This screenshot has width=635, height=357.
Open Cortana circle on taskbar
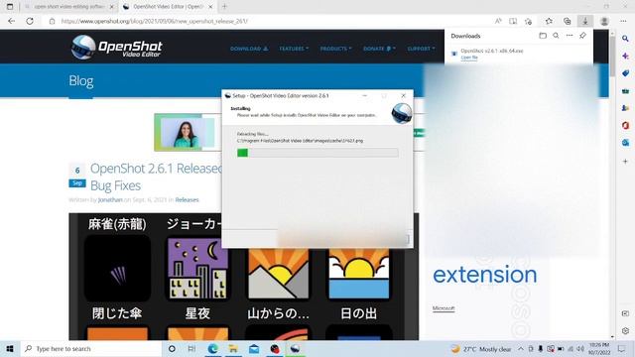click(172, 349)
